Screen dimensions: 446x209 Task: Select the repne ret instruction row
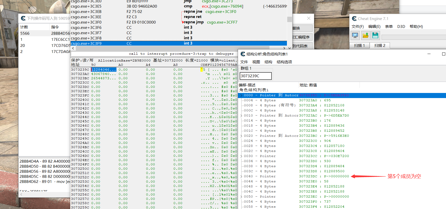tap(179, 17)
